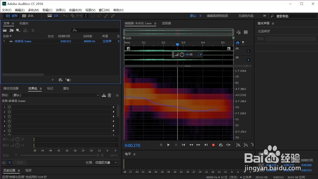Open the 混音器 tab
Viewport: 318px width, 179px height.
[166, 23]
